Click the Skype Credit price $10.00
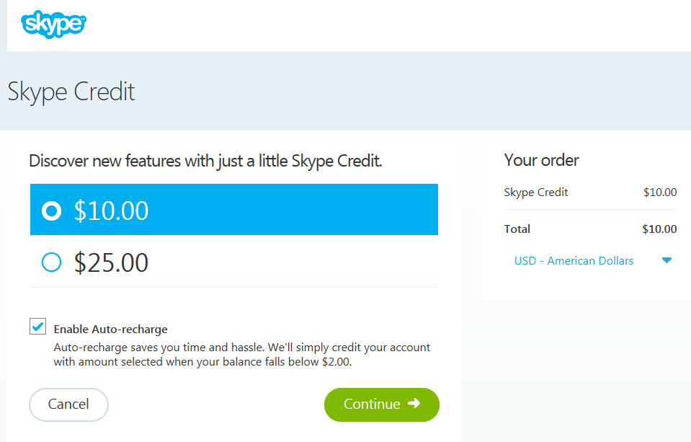 660,193
